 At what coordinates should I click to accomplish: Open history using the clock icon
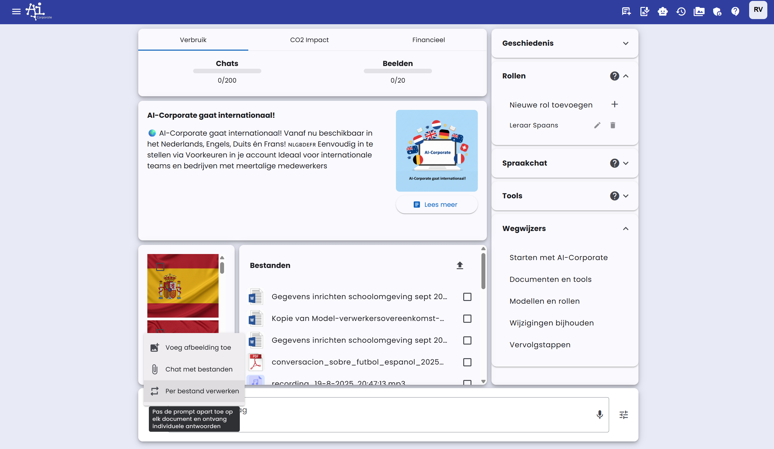coord(681,11)
